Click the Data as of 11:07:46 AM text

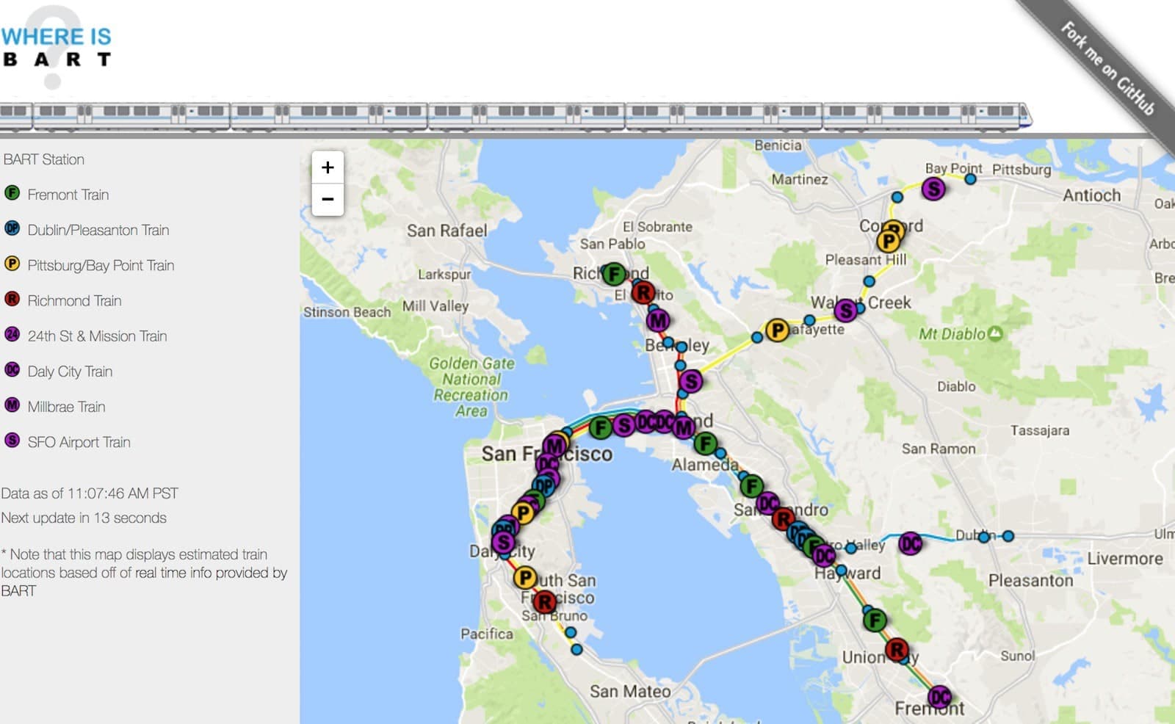(90, 493)
